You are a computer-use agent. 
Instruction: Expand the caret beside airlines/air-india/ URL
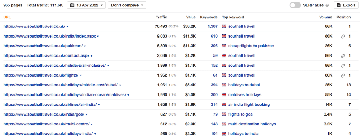click(x=99, y=105)
